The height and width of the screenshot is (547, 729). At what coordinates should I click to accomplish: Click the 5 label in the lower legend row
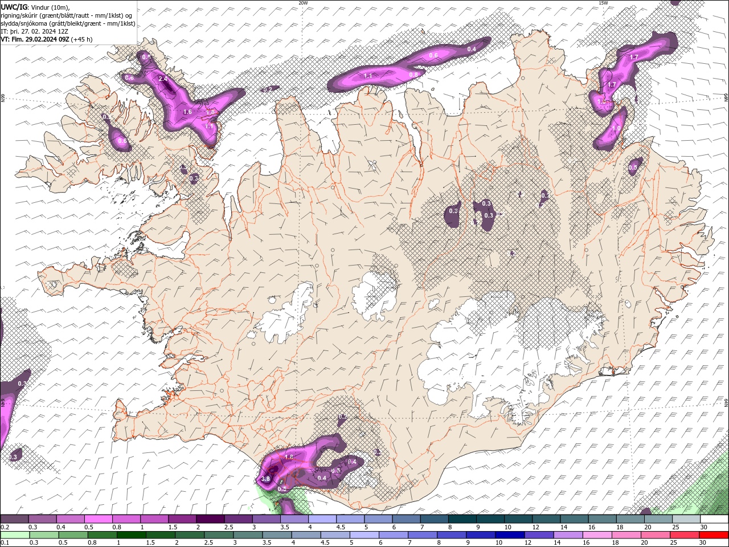tap(351, 542)
